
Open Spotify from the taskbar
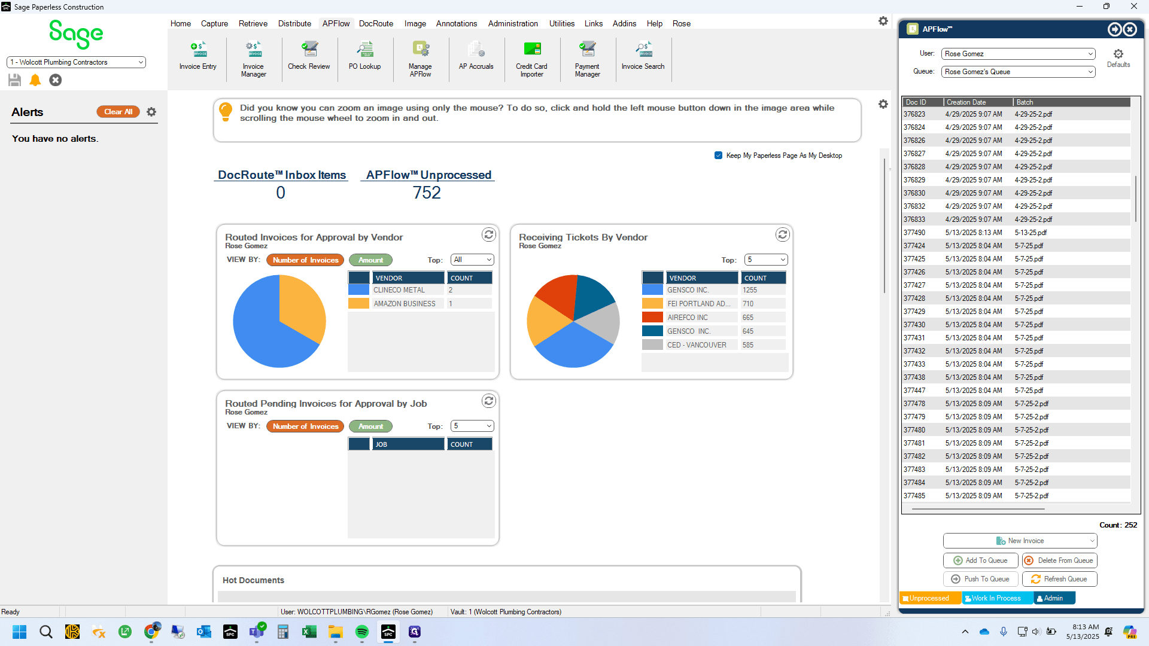[362, 632]
